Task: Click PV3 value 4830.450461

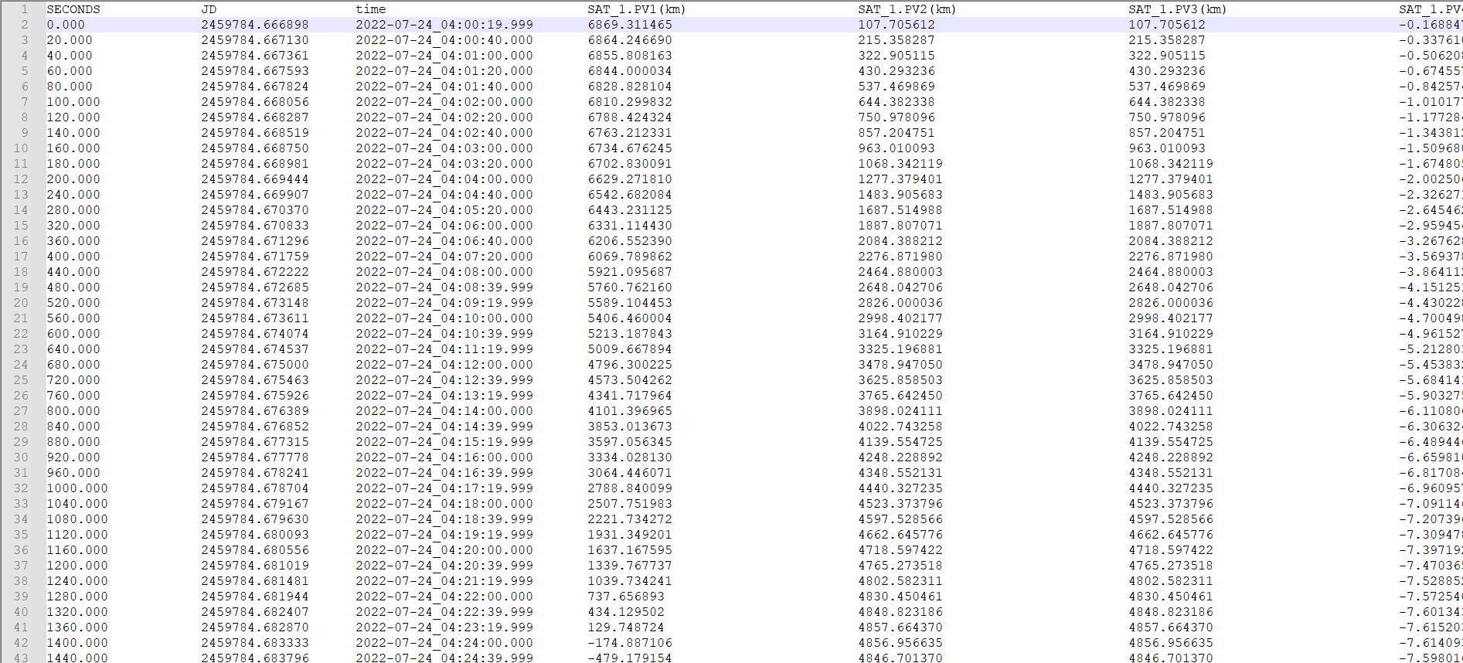Action: [x=1171, y=597]
